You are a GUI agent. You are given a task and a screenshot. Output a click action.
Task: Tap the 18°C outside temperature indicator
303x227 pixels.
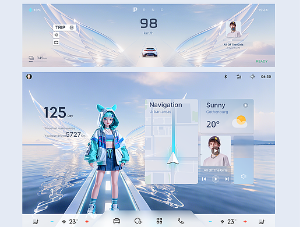[35, 10]
